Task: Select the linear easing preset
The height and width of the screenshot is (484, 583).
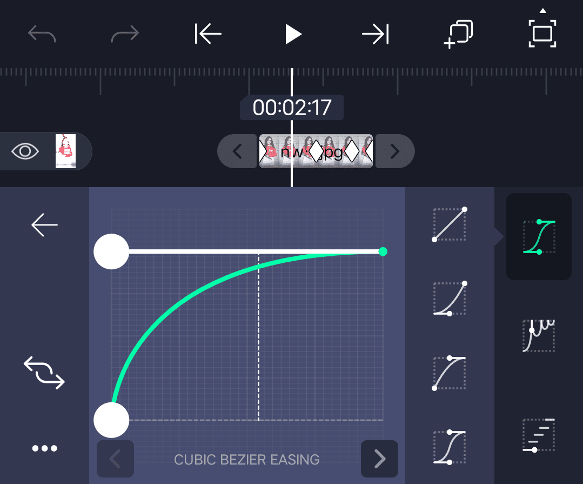Action: pyautogui.click(x=450, y=224)
